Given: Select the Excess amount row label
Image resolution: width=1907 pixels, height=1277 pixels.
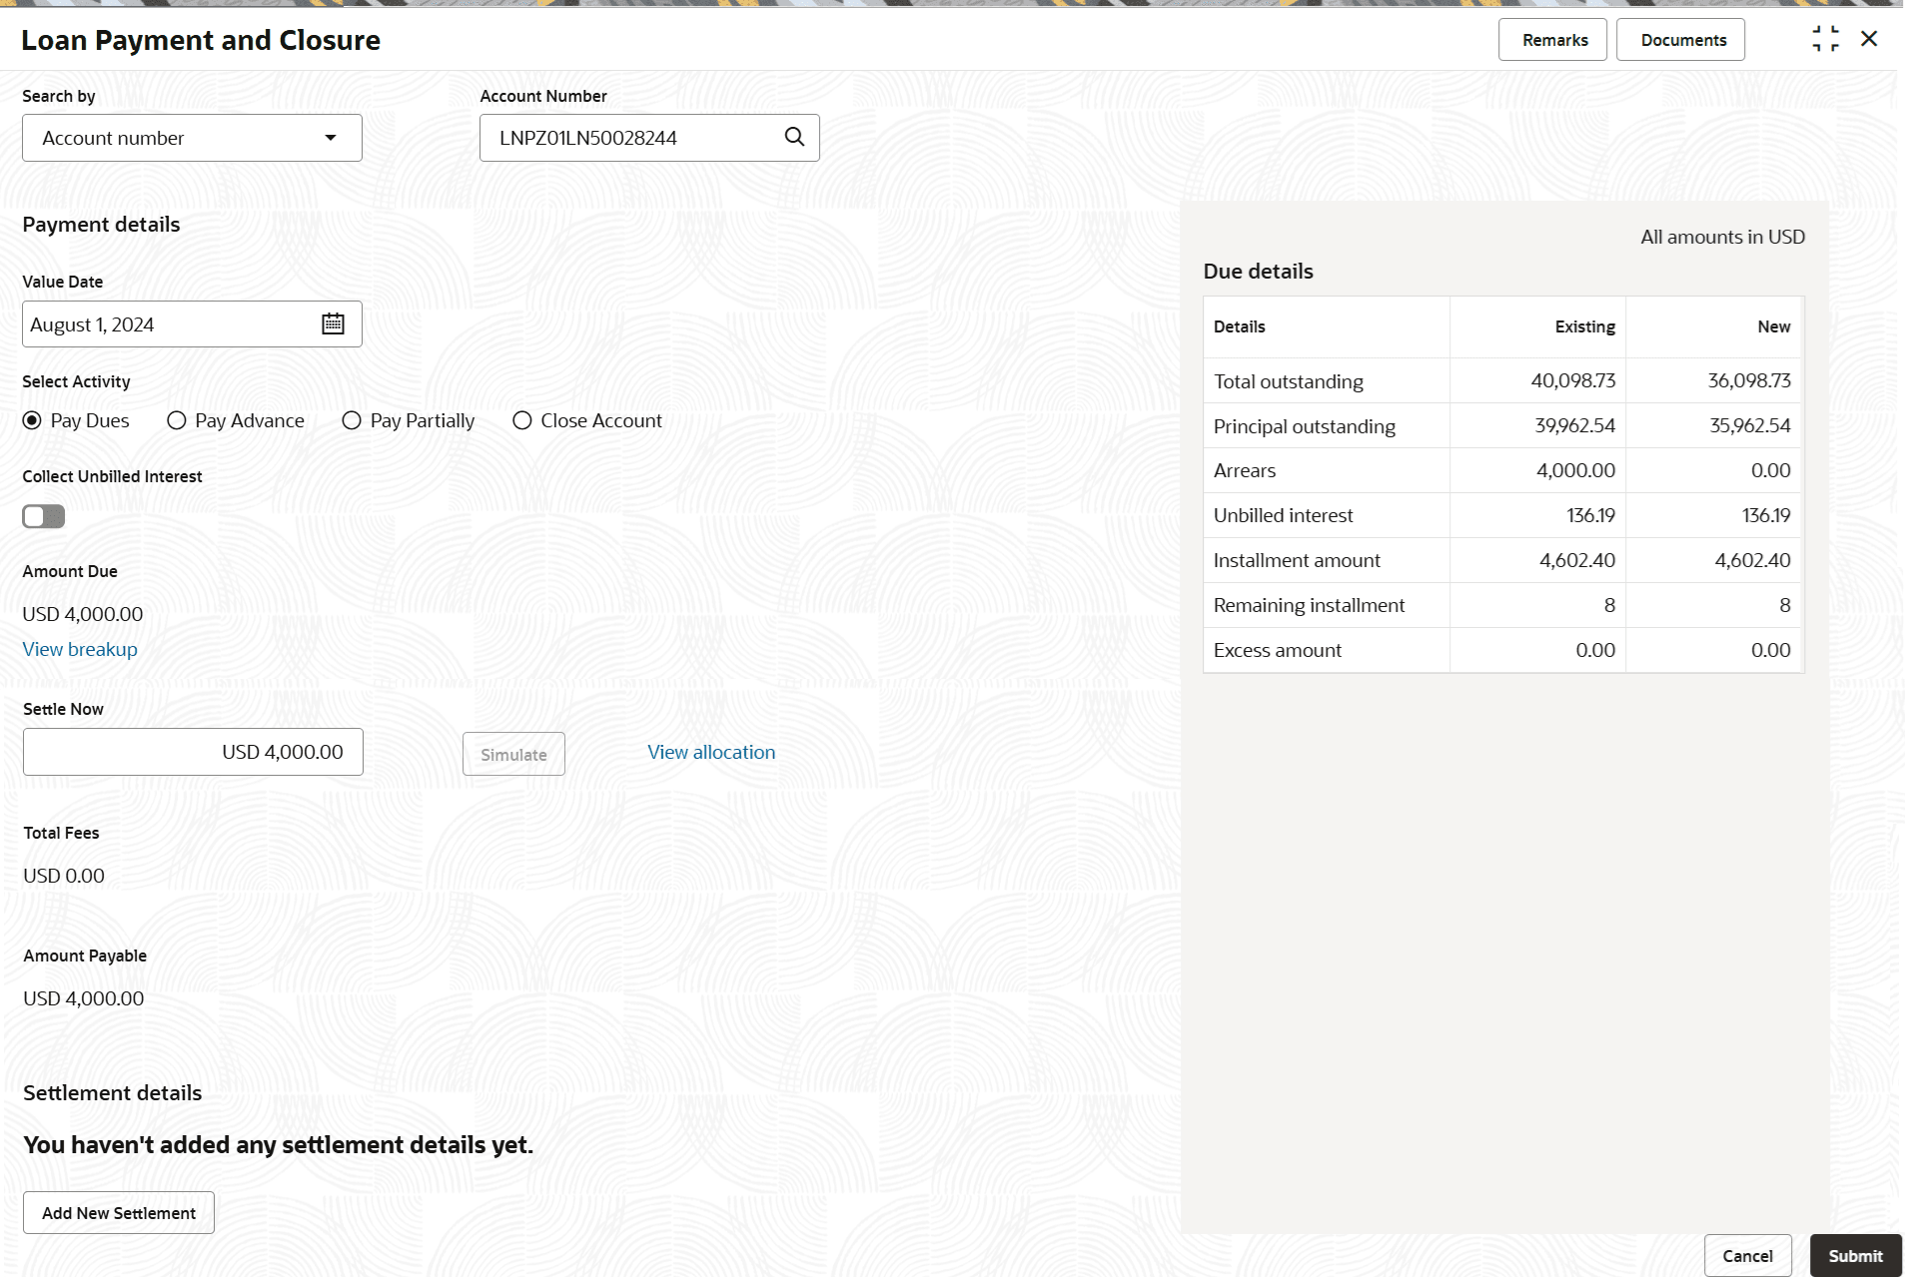Looking at the screenshot, I should click(x=1278, y=650).
